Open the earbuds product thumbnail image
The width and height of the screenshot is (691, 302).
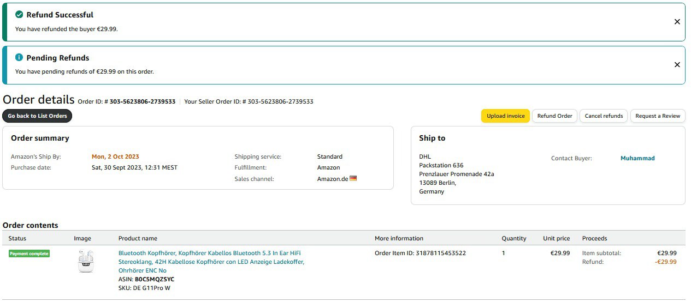click(x=86, y=262)
